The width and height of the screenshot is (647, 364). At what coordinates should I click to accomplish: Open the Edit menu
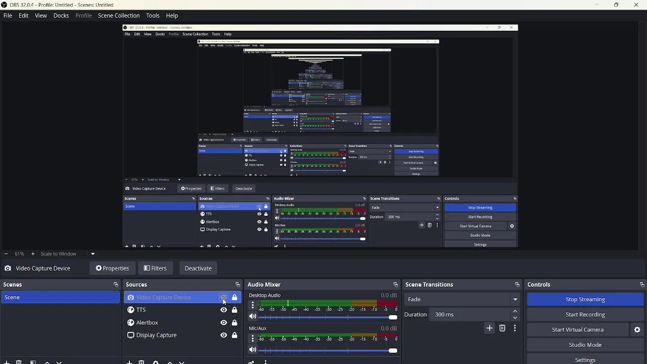23,16
